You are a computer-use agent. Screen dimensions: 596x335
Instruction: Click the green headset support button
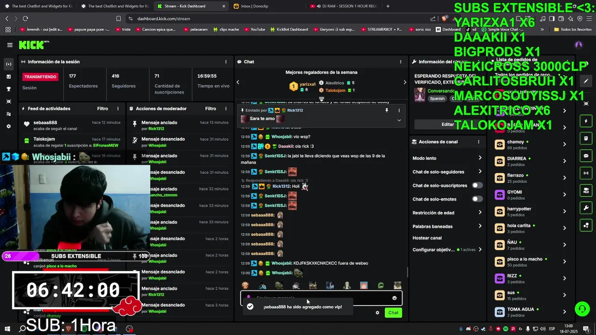tap(582, 308)
